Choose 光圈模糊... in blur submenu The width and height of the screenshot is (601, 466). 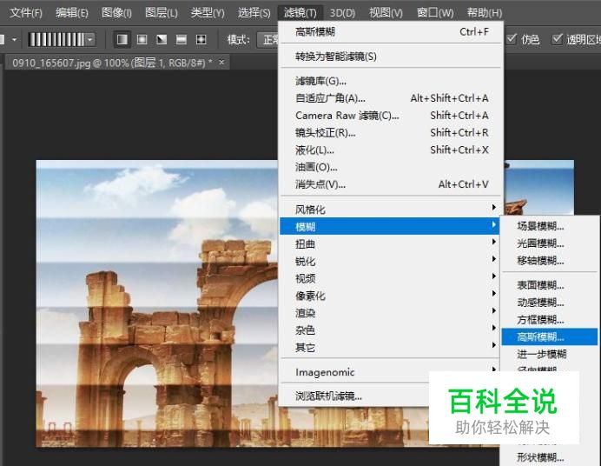(549, 243)
